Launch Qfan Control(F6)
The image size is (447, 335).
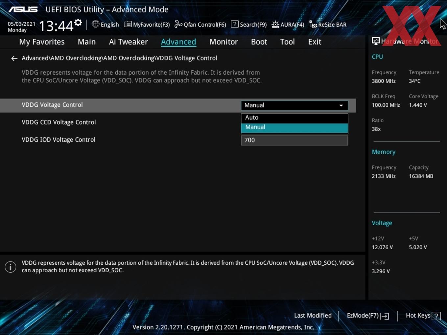click(200, 24)
